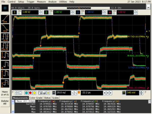Open the File menu
Screen dimensions: 152x114
3,2
